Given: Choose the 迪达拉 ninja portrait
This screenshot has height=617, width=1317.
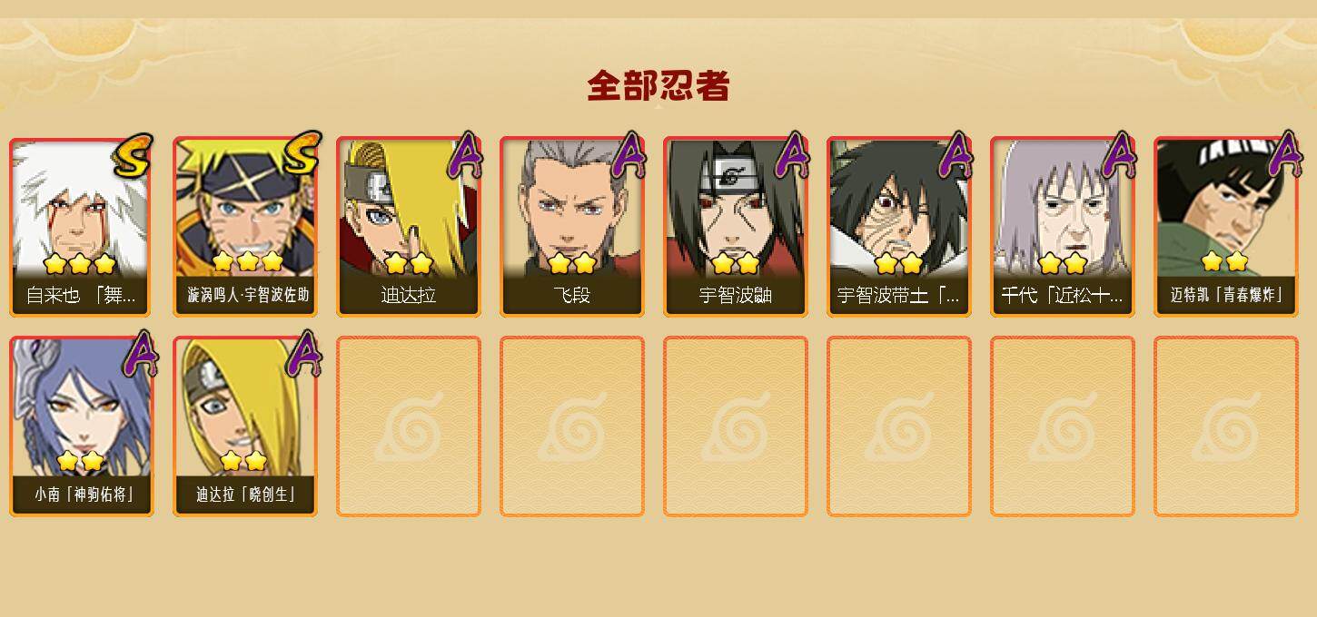Looking at the screenshot, I should coord(409,227).
